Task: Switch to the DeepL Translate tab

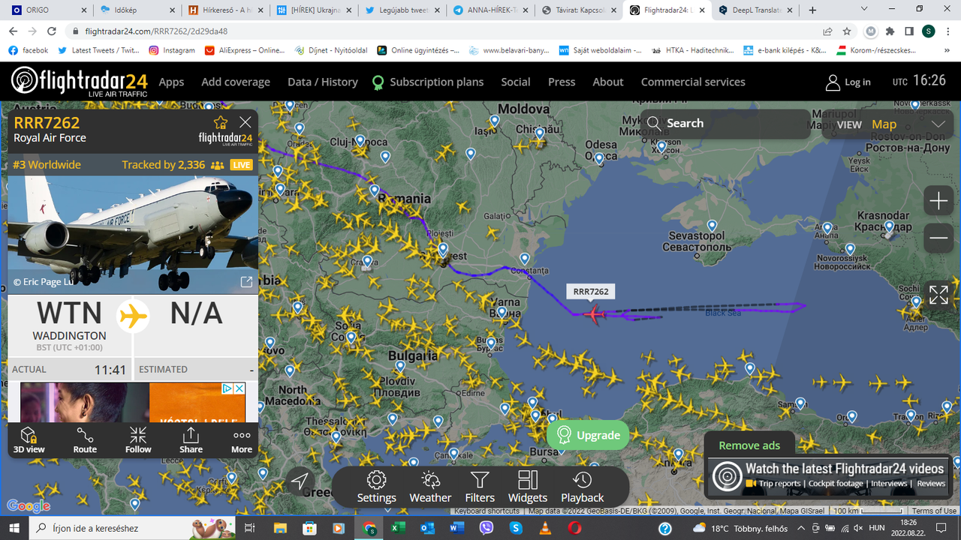Action: click(x=755, y=10)
